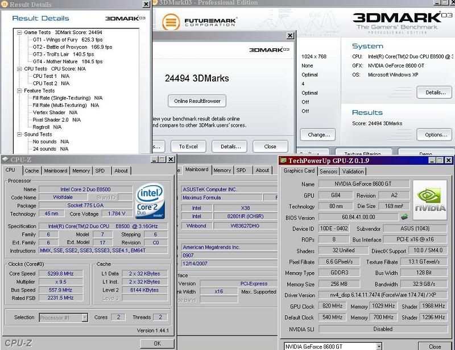This screenshot has height=350, width=455.
Task: Switch to the Cache tab in CPU-Z
Action: [x=32, y=171]
